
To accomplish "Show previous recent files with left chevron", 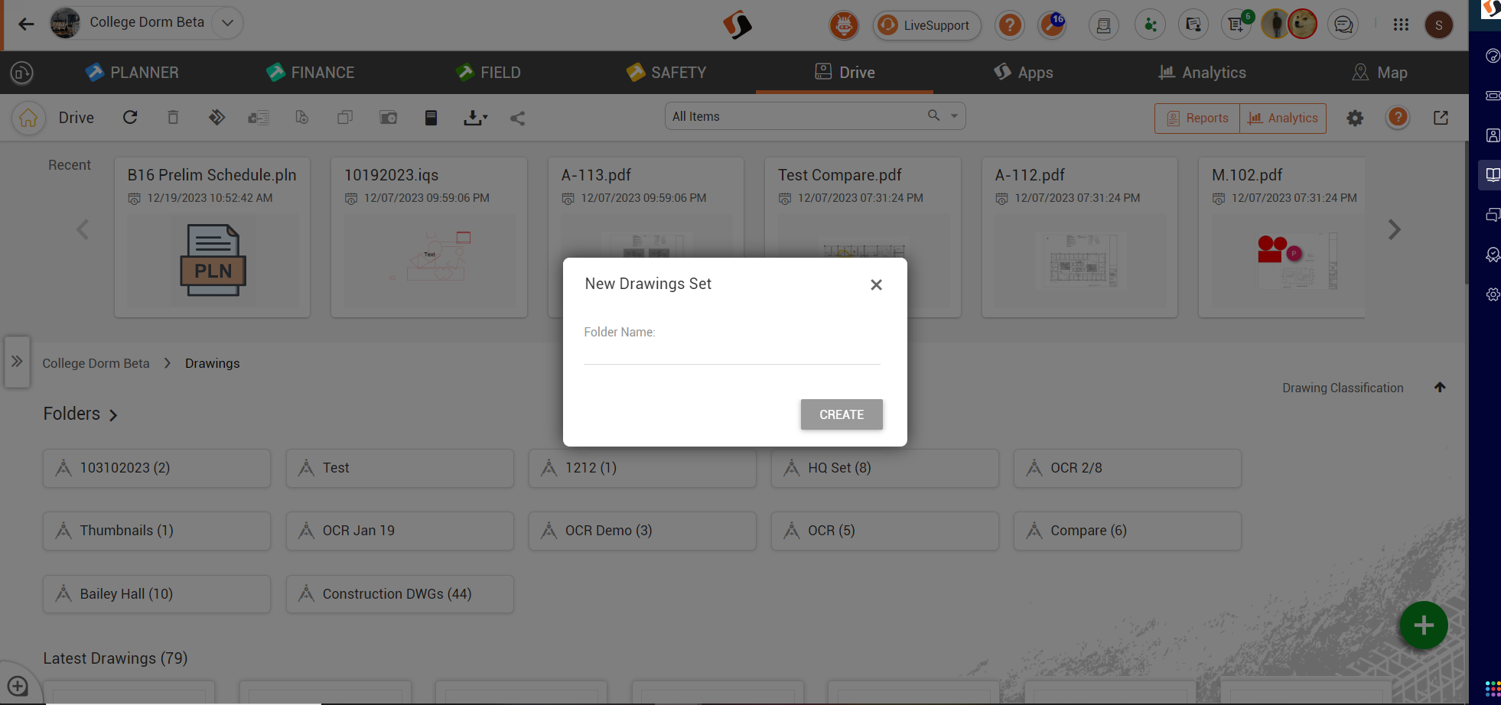I will 83,229.
